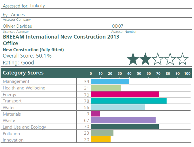Click the yellow Innovation score bar
The image size is (194, 147).
pos(100,139)
